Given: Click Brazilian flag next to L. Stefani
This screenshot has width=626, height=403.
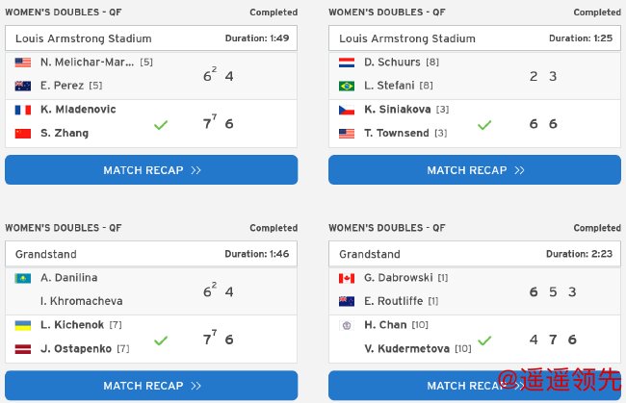Looking at the screenshot, I should [x=347, y=87].
